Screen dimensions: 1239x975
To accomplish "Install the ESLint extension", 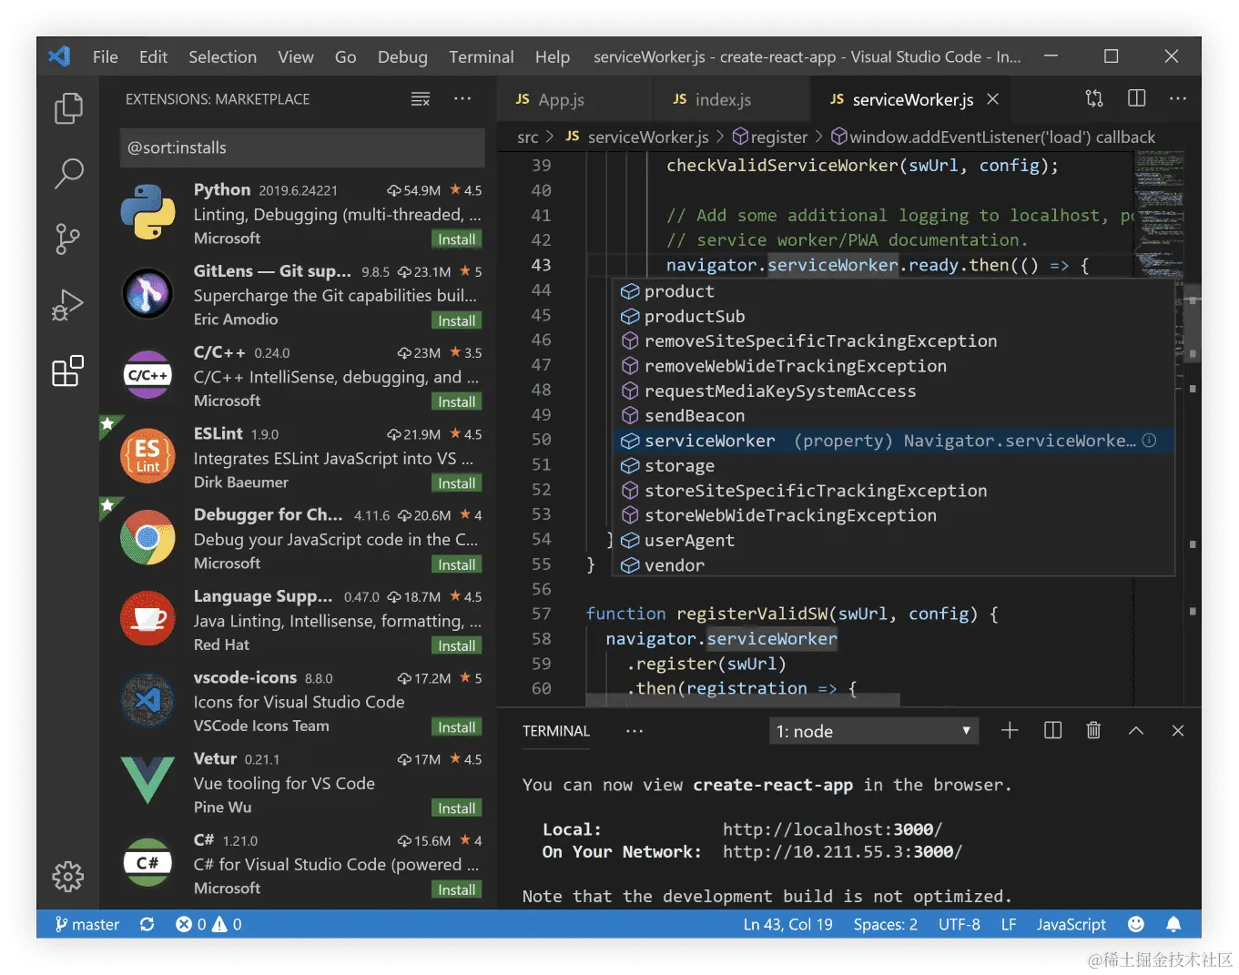I will [x=456, y=482].
